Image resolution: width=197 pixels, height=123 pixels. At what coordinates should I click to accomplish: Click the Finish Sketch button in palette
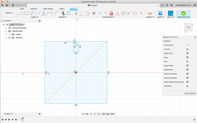[190, 93]
